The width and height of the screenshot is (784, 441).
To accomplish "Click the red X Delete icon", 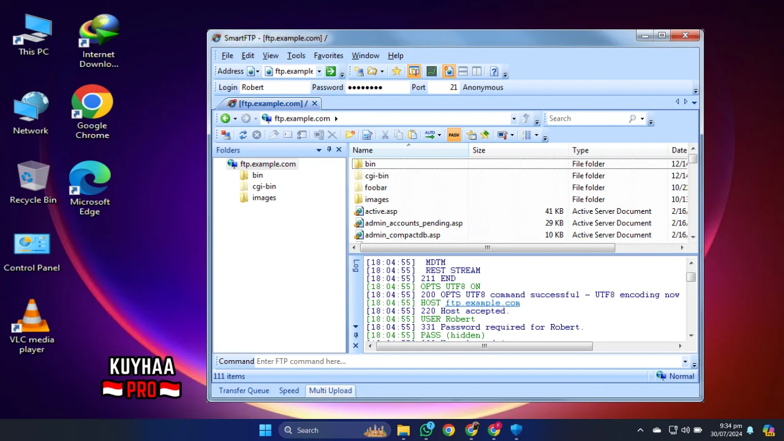I will coord(332,135).
